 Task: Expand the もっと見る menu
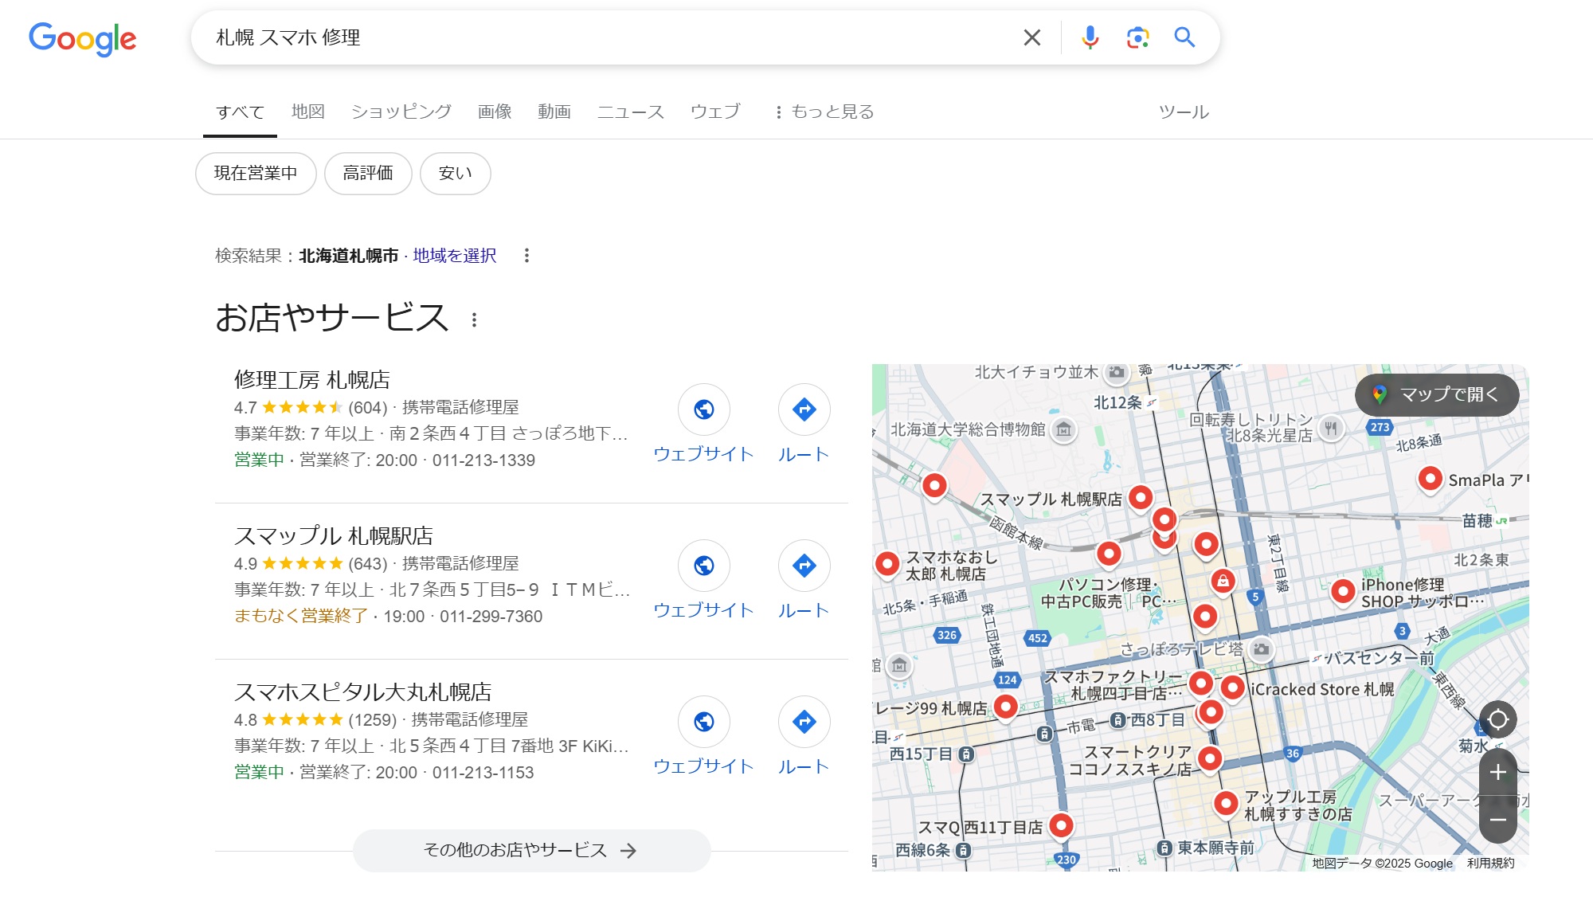pos(824,112)
